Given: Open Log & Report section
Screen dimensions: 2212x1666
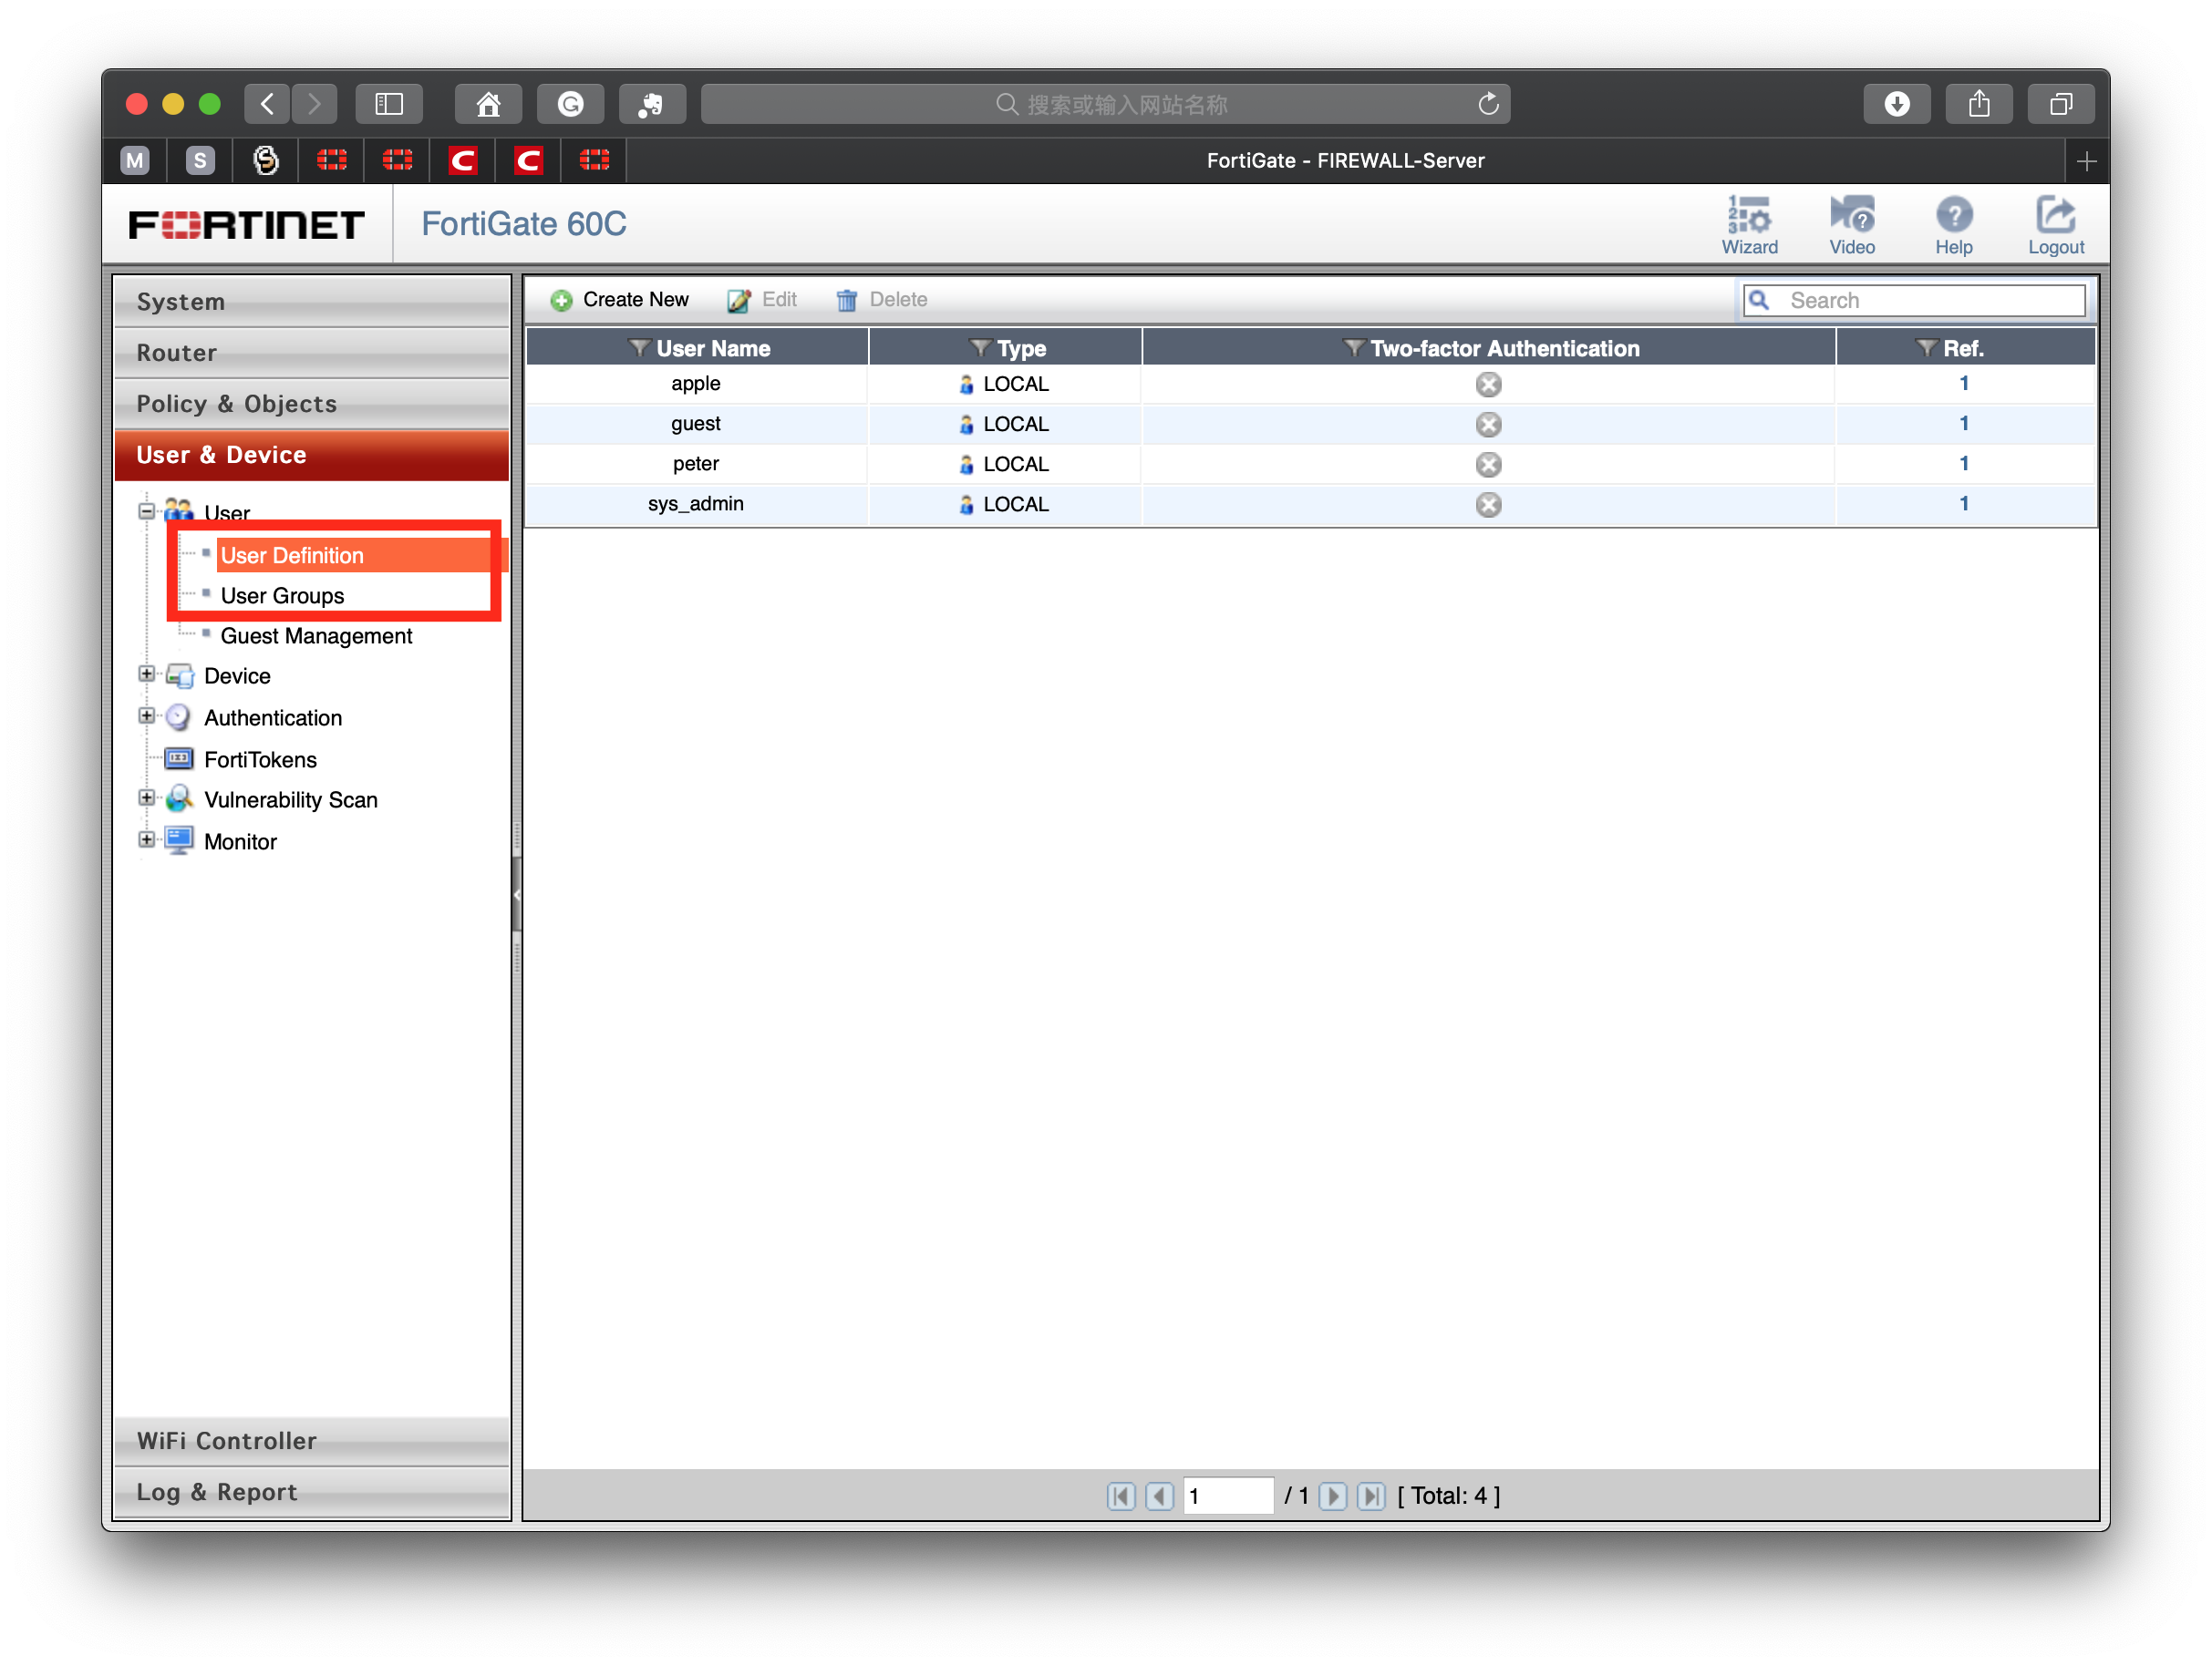Looking at the screenshot, I should (312, 1491).
